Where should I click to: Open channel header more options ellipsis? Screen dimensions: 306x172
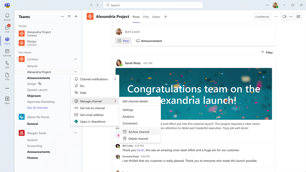click(x=276, y=17)
